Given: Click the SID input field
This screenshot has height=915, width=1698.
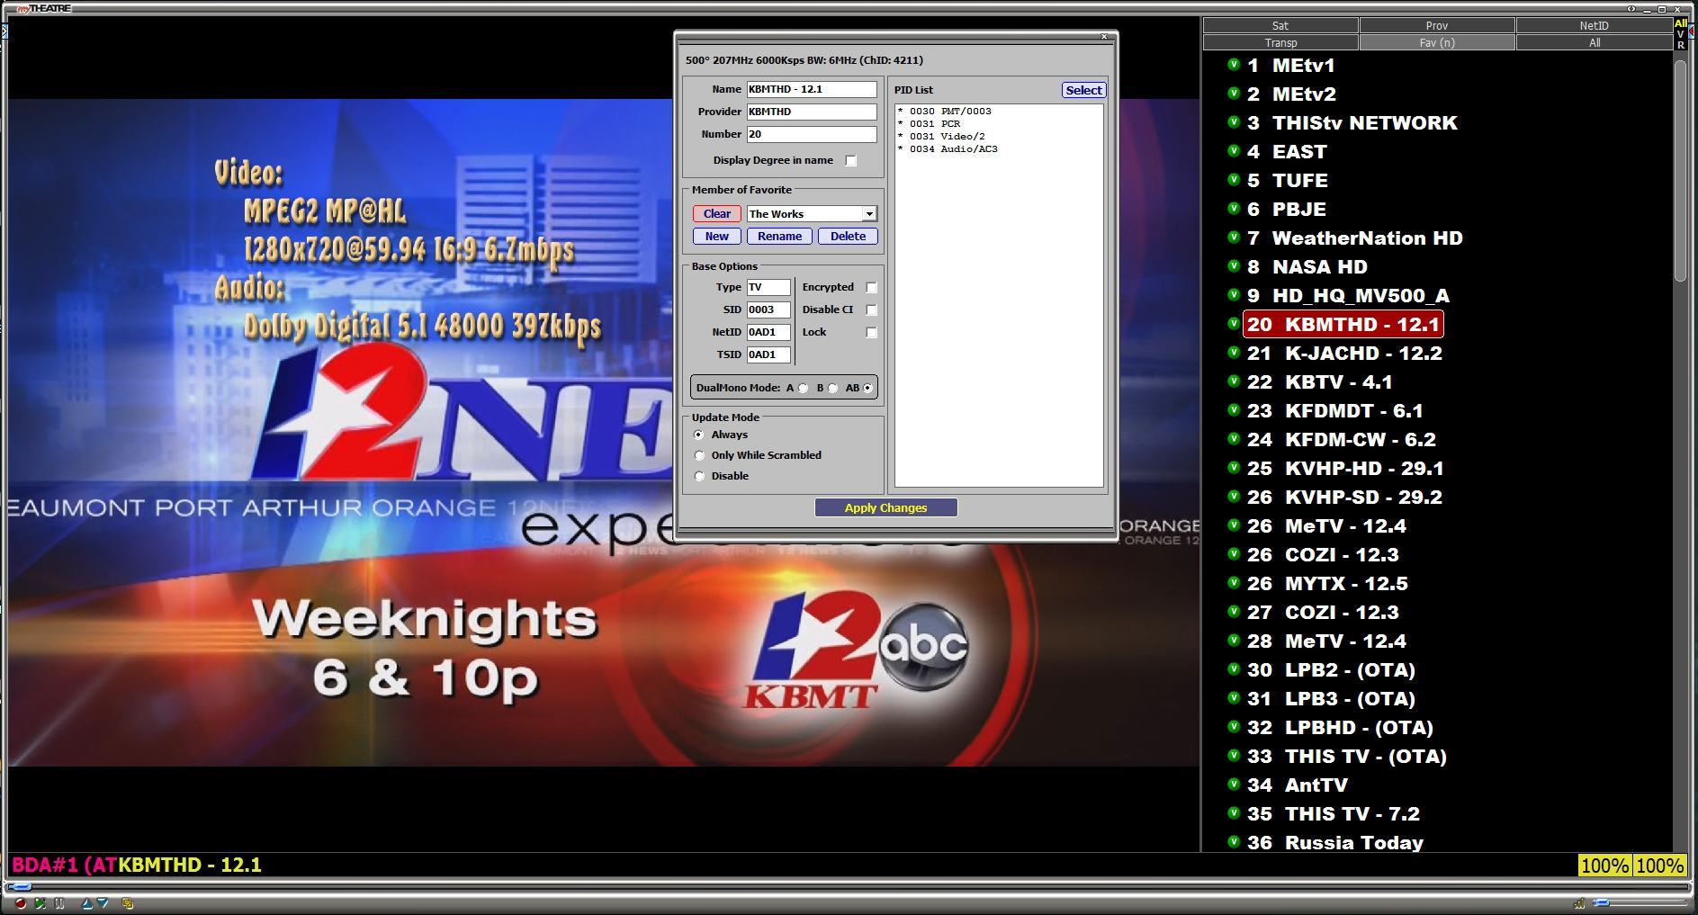Looking at the screenshot, I should 768,309.
